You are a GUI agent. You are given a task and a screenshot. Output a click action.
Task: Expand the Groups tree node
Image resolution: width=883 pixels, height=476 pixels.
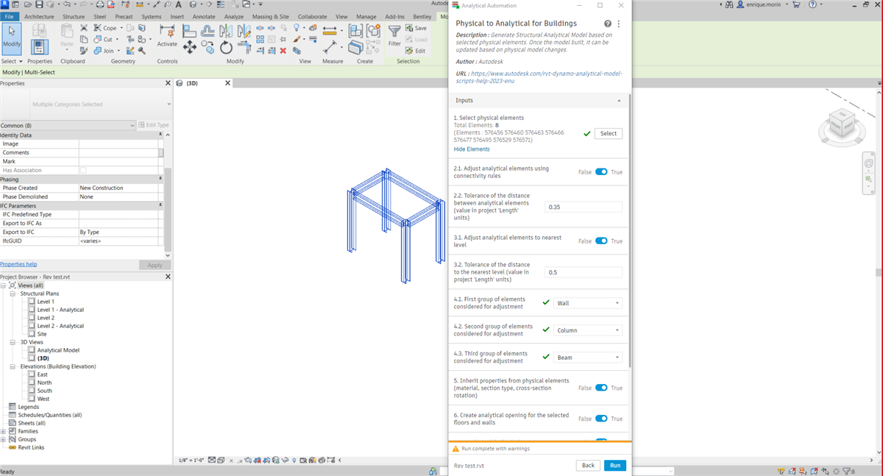(4, 439)
